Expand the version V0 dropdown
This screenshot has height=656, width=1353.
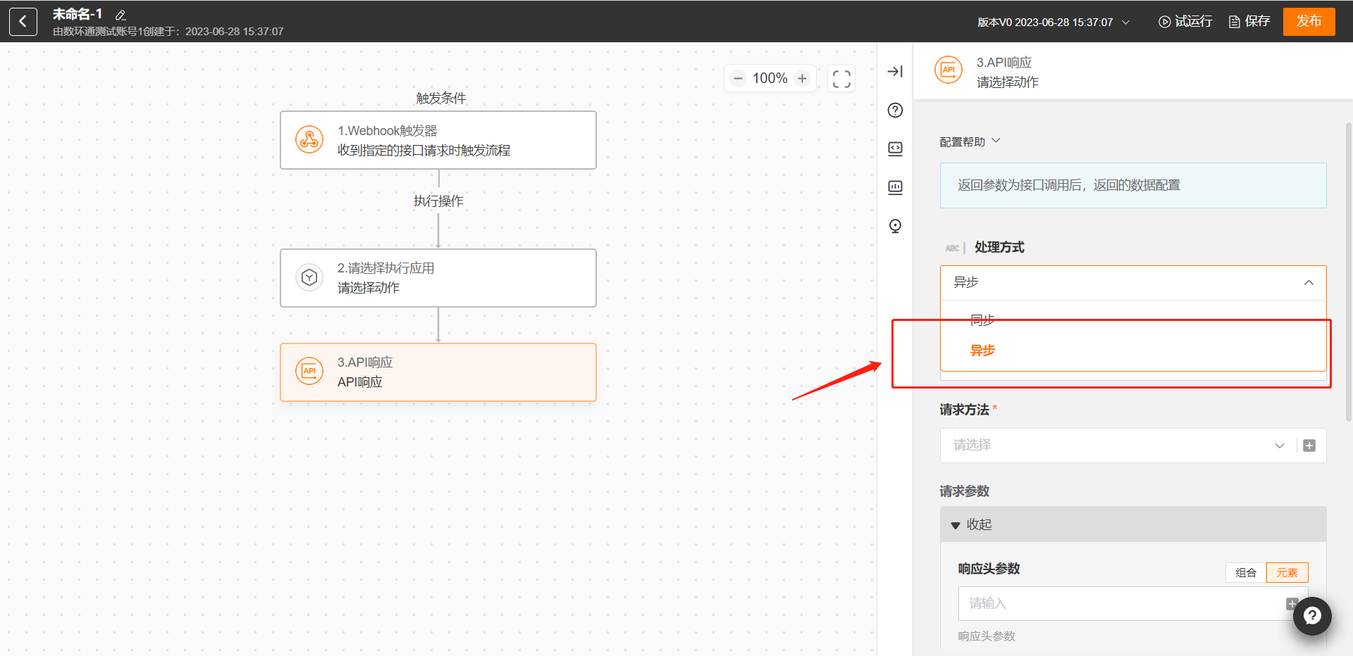pyautogui.click(x=1125, y=23)
